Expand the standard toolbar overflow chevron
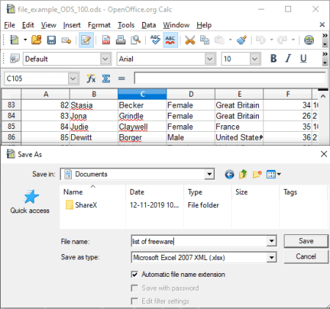 point(325,36)
